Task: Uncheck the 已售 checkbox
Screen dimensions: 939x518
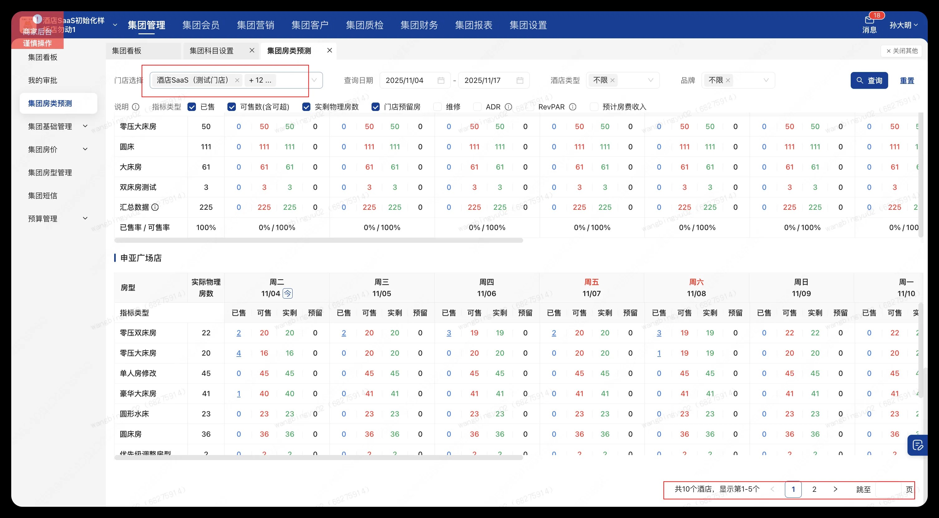Action: pyautogui.click(x=192, y=107)
